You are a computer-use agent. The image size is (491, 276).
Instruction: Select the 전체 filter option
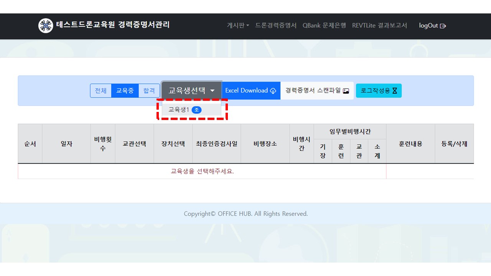tap(101, 91)
